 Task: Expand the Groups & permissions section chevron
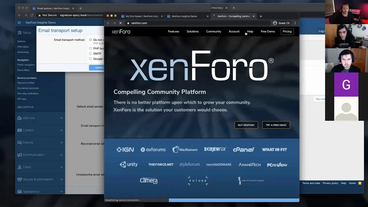pos(62,179)
